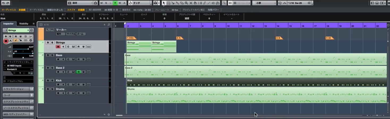Expand the トラックバージョン inspector section
This screenshot has width=390, height=119.
coord(16,89)
